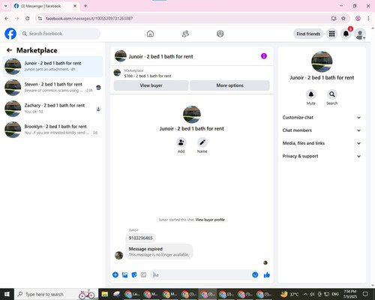
Task: Open the Brooklyn conversation in the list
Action: click(52, 130)
